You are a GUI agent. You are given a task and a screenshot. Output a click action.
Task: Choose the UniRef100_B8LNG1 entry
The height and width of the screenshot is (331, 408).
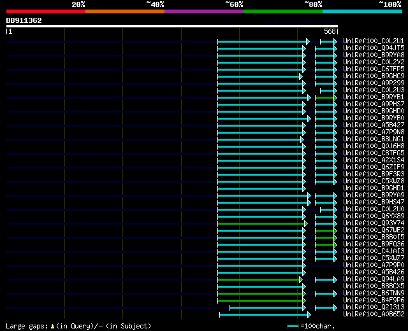(374, 139)
